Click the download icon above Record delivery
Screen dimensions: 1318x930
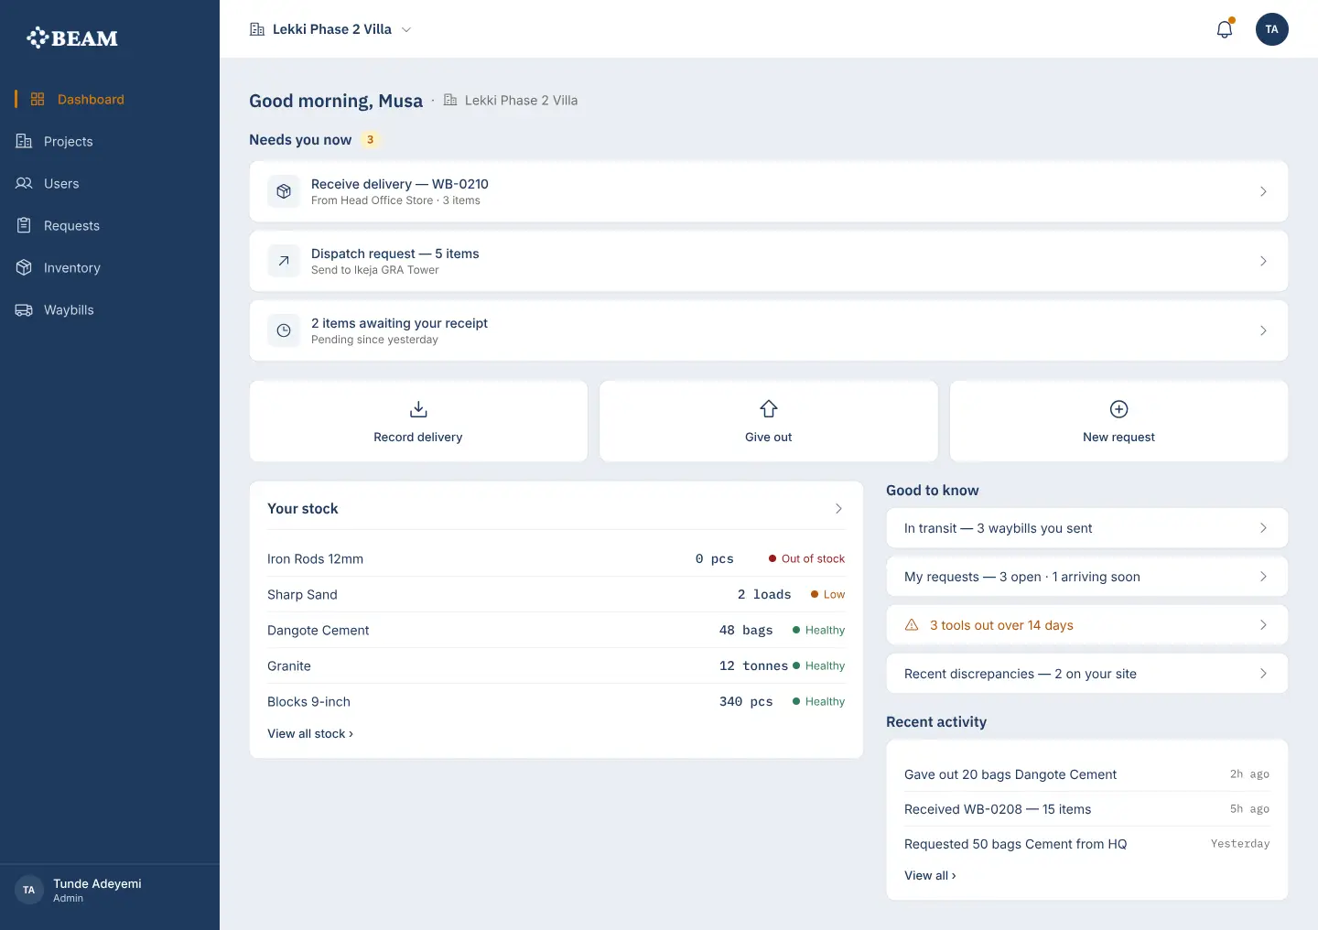(x=418, y=409)
